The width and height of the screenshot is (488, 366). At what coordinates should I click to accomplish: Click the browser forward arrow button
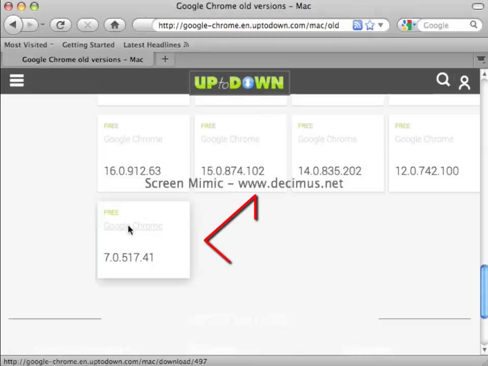point(30,25)
